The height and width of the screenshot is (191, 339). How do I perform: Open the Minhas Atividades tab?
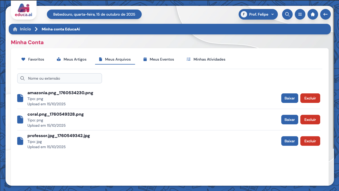[x=206, y=59]
